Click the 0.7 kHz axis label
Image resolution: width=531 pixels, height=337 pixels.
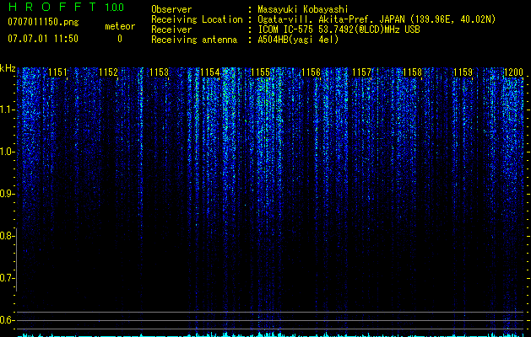click(7, 278)
